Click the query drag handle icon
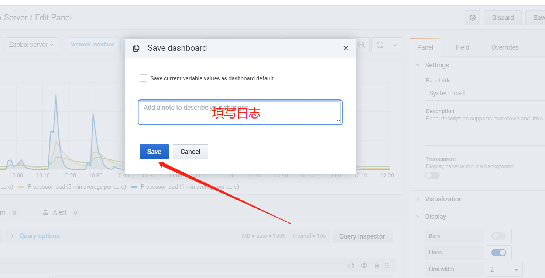 (x=387, y=265)
